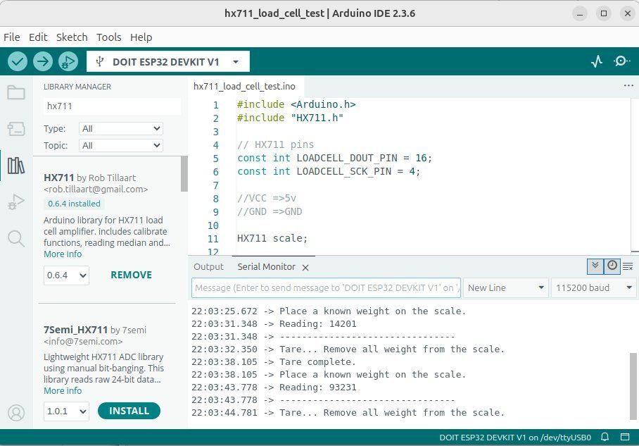
Task: Expand the DOIT ESP32 DEVKIT V1 board selector
Action: click(168, 61)
